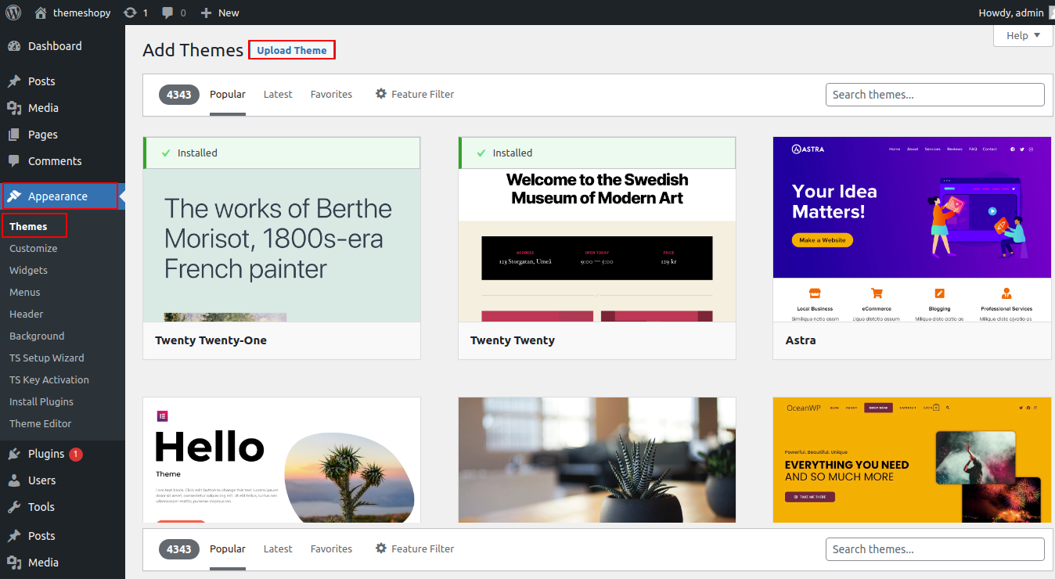Click the Pages icon in sidebar
The image size is (1055, 579).
[14, 135]
